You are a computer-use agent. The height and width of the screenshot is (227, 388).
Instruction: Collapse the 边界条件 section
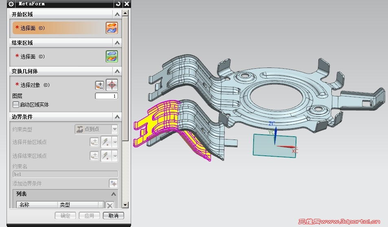117,117
